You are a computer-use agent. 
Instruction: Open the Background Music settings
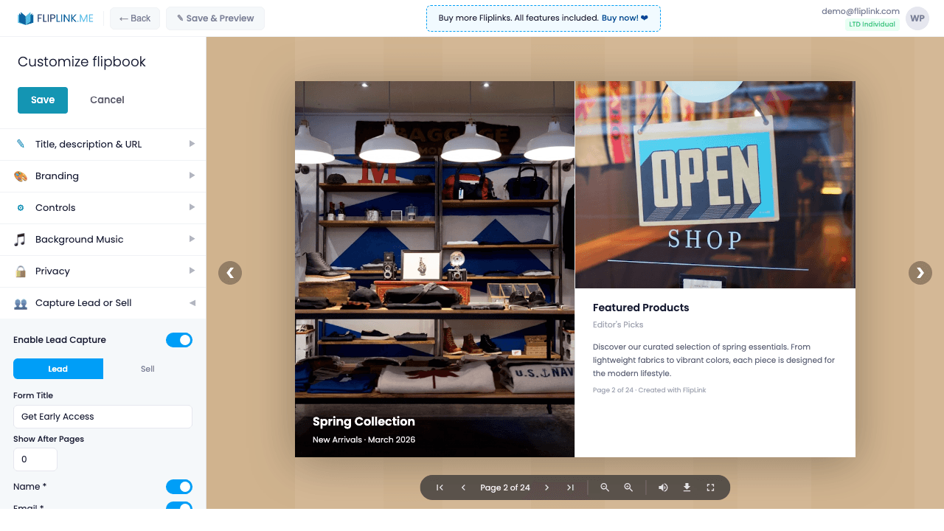click(103, 239)
